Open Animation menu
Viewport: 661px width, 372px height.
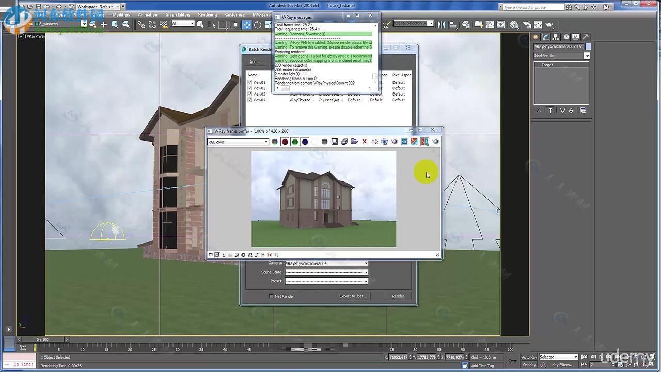click(x=148, y=15)
